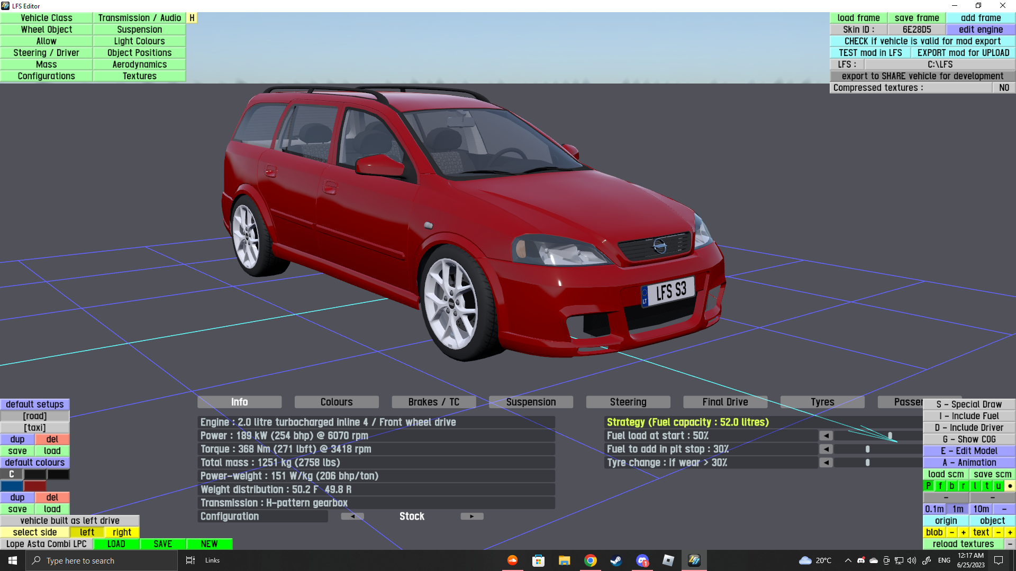Open the Brakes / TC tab

click(433, 402)
